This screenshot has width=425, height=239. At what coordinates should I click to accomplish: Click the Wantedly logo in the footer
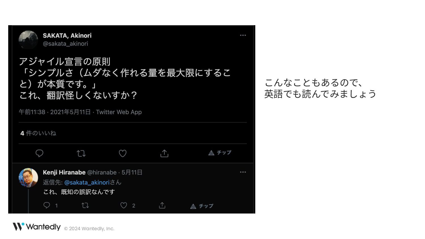(37, 227)
